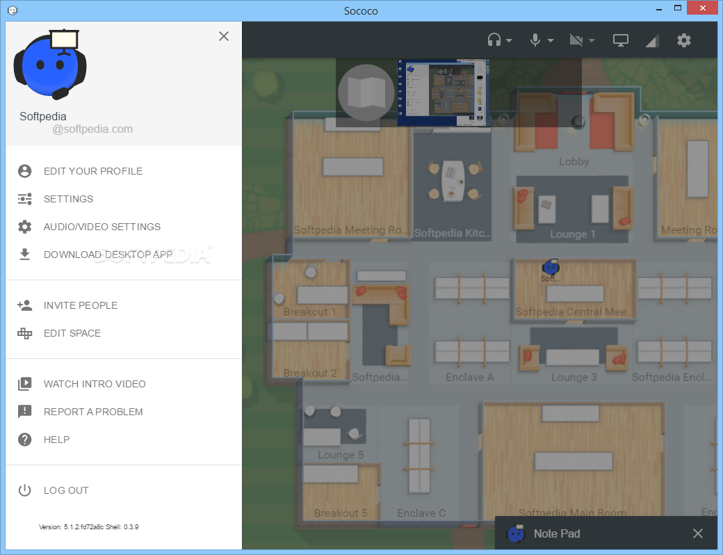Open Edit Space
The width and height of the screenshot is (723, 555).
point(72,333)
